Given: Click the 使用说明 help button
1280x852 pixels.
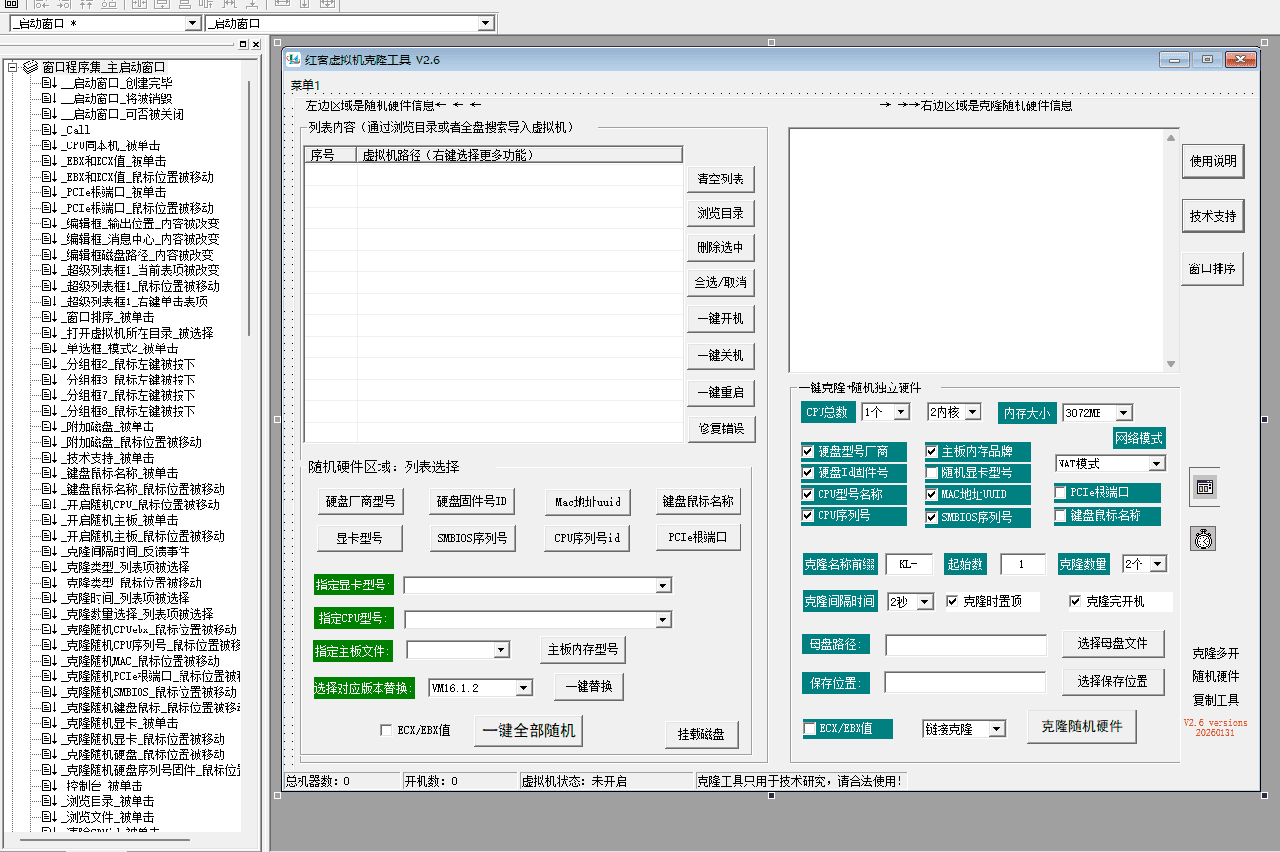Looking at the screenshot, I should click(1213, 161).
